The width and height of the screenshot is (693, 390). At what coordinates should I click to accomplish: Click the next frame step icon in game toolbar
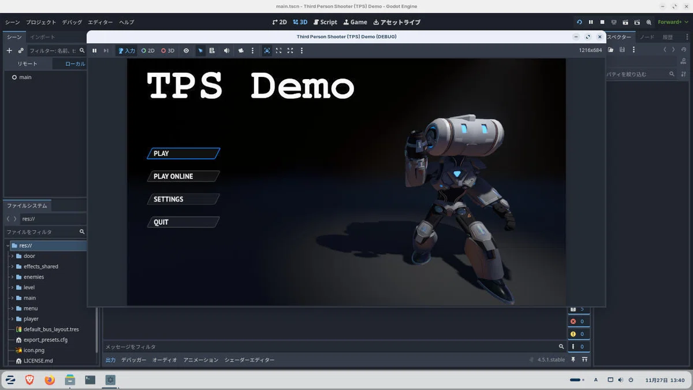tap(106, 51)
